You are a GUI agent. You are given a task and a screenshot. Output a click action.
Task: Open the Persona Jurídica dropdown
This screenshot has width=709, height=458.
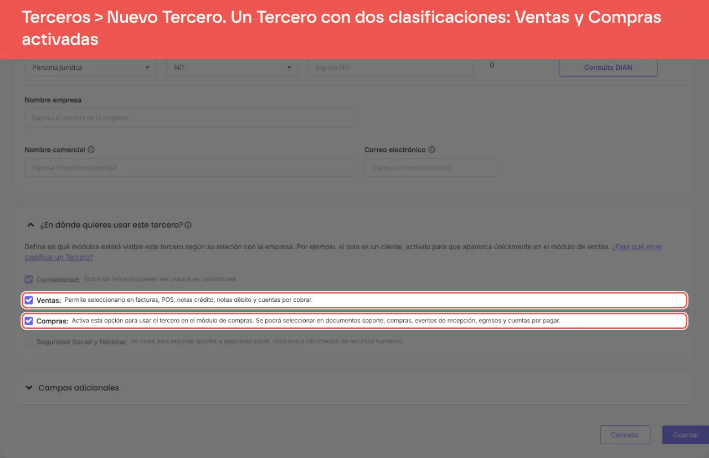pos(90,68)
